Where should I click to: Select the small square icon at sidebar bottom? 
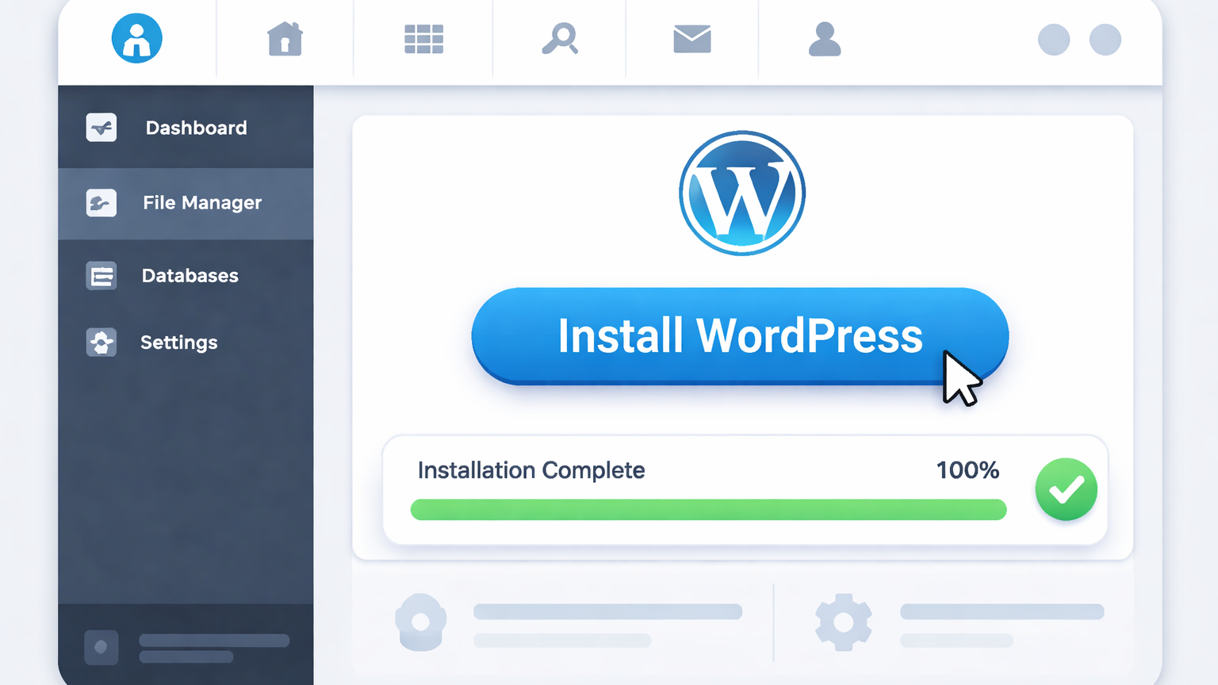click(101, 647)
